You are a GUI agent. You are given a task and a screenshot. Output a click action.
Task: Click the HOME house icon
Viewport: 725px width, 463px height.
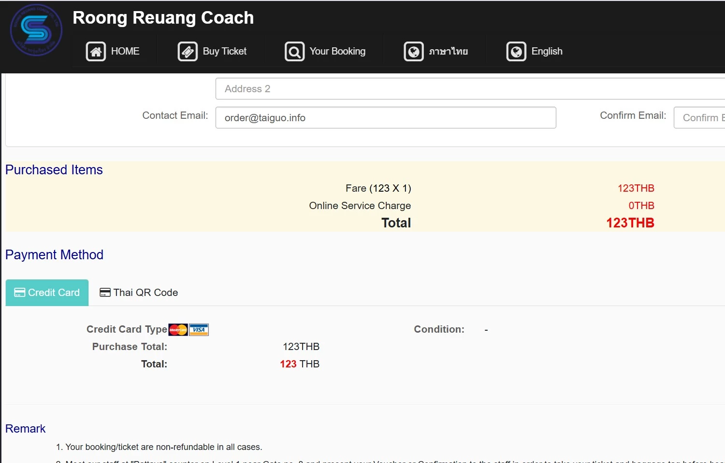[96, 51]
